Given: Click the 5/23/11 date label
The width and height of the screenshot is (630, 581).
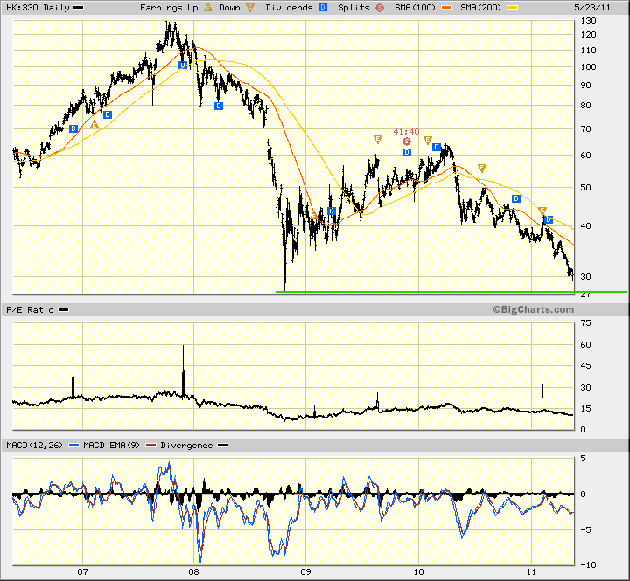Looking at the screenshot, I should point(592,8).
